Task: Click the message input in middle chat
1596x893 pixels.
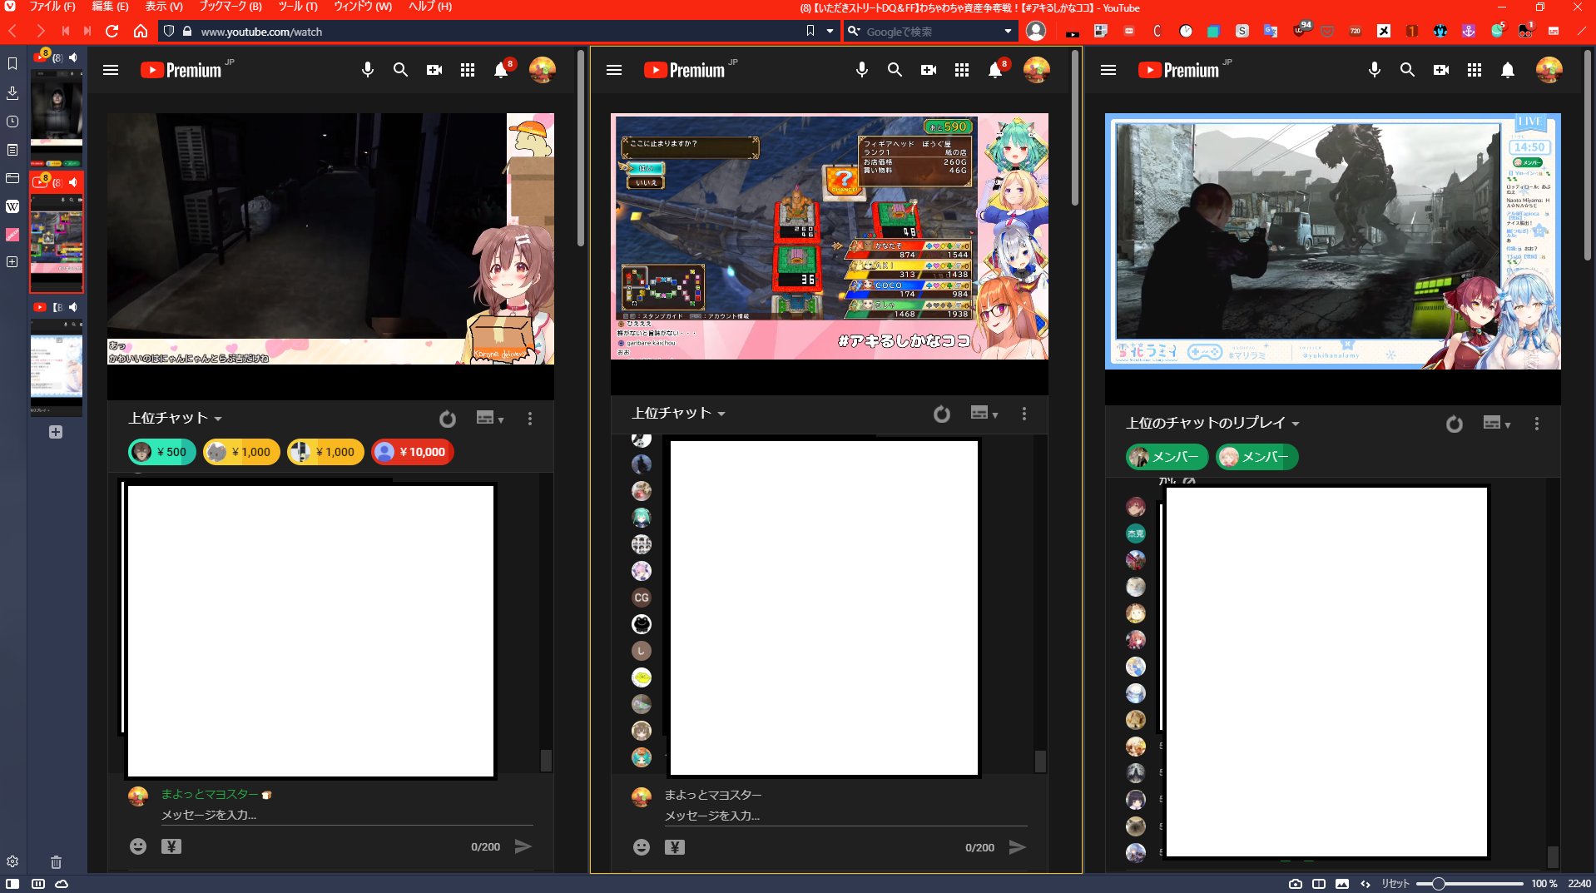Action: pyautogui.click(x=845, y=816)
